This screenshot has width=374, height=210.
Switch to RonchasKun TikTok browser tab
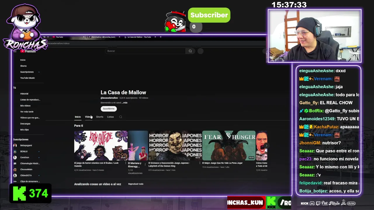(104, 37)
